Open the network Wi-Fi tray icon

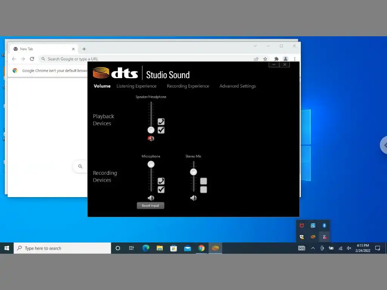[341, 248]
